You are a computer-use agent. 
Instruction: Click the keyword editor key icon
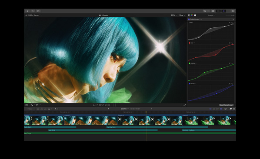tap(33, 11)
